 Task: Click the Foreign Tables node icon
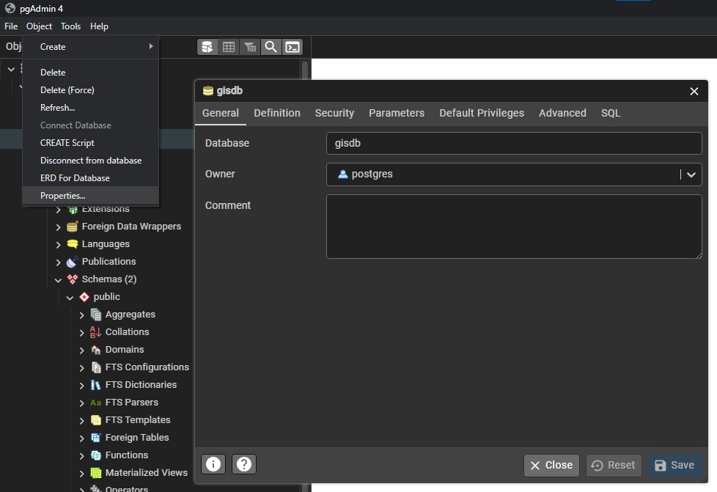coord(95,438)
